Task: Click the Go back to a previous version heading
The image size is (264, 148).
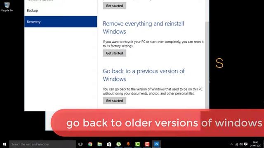Action: point(144,75)
